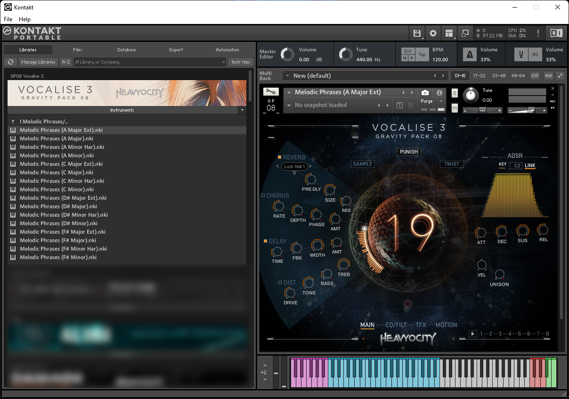Enable the CHORUS effect checkbox

263,195
